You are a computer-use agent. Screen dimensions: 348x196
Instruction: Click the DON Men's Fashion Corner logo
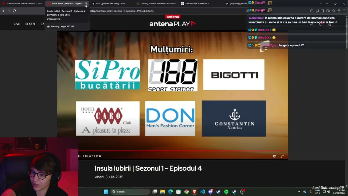[x=170, y=118]
